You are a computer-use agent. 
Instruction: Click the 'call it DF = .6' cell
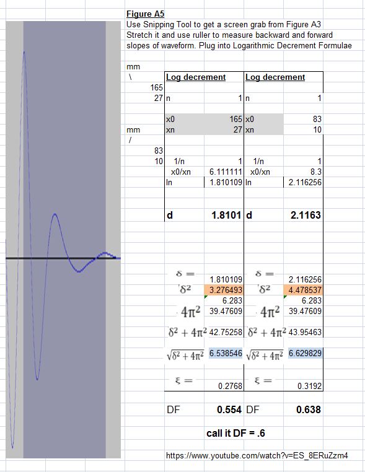[x=235, y=433]
